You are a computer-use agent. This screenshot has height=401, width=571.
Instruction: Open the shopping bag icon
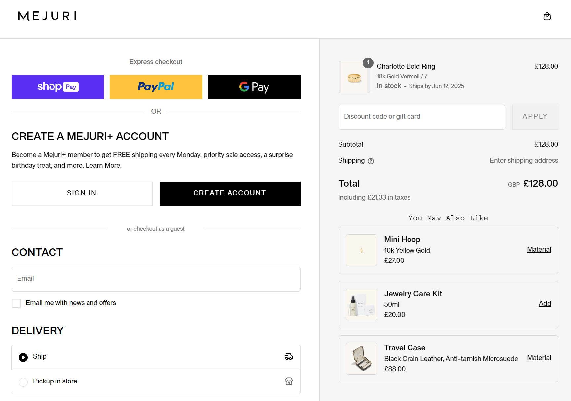tap(547, 16)
